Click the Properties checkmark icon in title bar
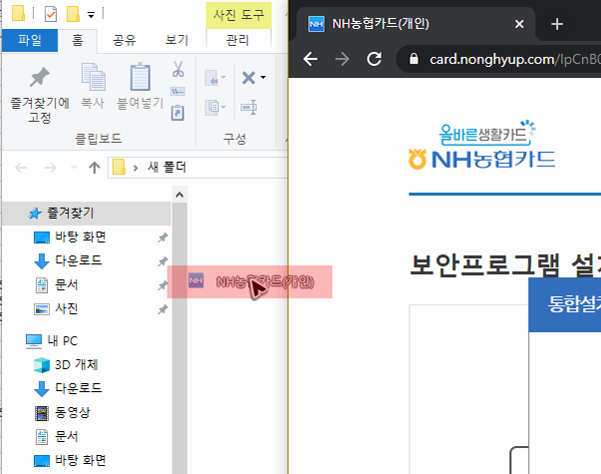This screenshot has height=474, width=601. (51, 15)
